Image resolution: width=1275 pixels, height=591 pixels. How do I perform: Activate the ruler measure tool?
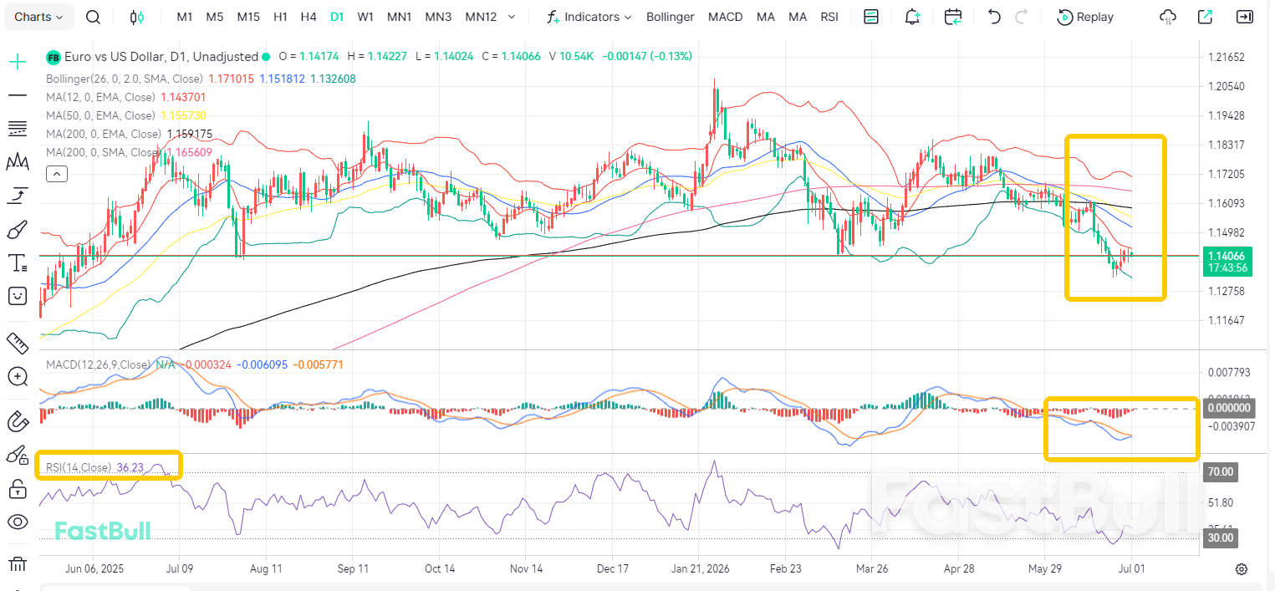click(18, 343)
